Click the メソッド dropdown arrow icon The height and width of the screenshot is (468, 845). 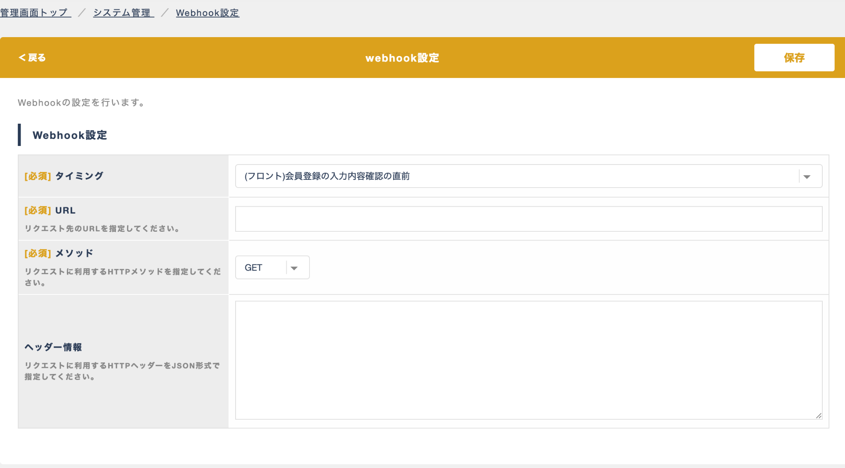click(294, 268)
